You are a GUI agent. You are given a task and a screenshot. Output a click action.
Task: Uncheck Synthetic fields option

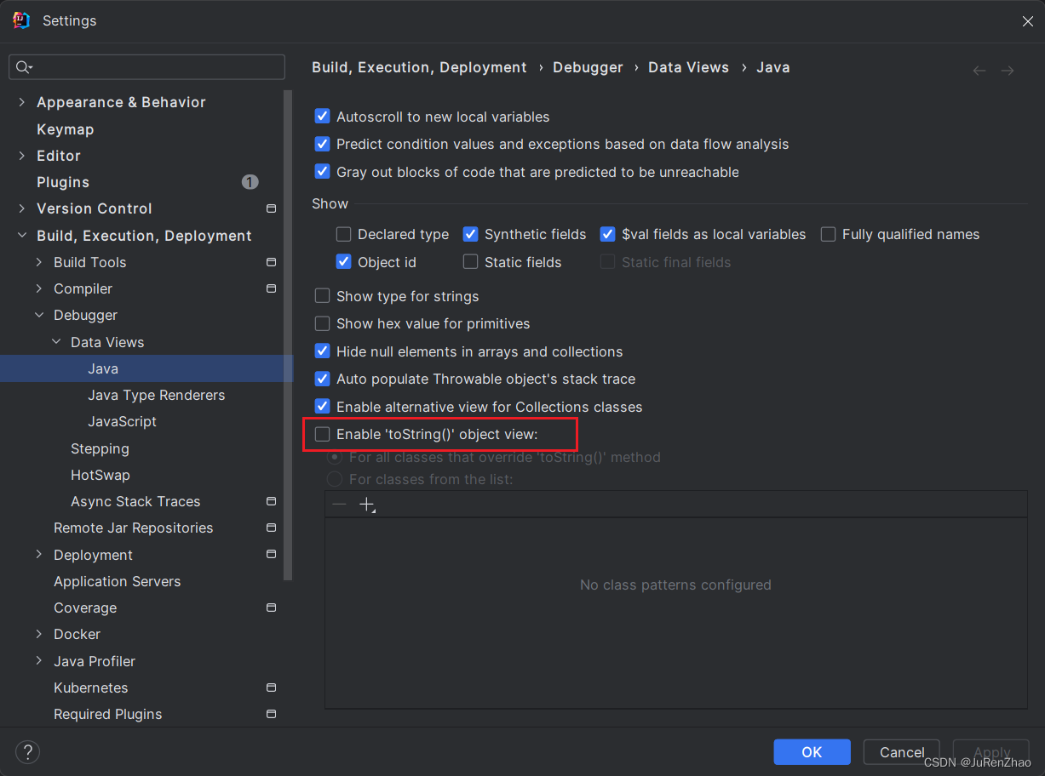pyautogui.click(x=470, y=234)
